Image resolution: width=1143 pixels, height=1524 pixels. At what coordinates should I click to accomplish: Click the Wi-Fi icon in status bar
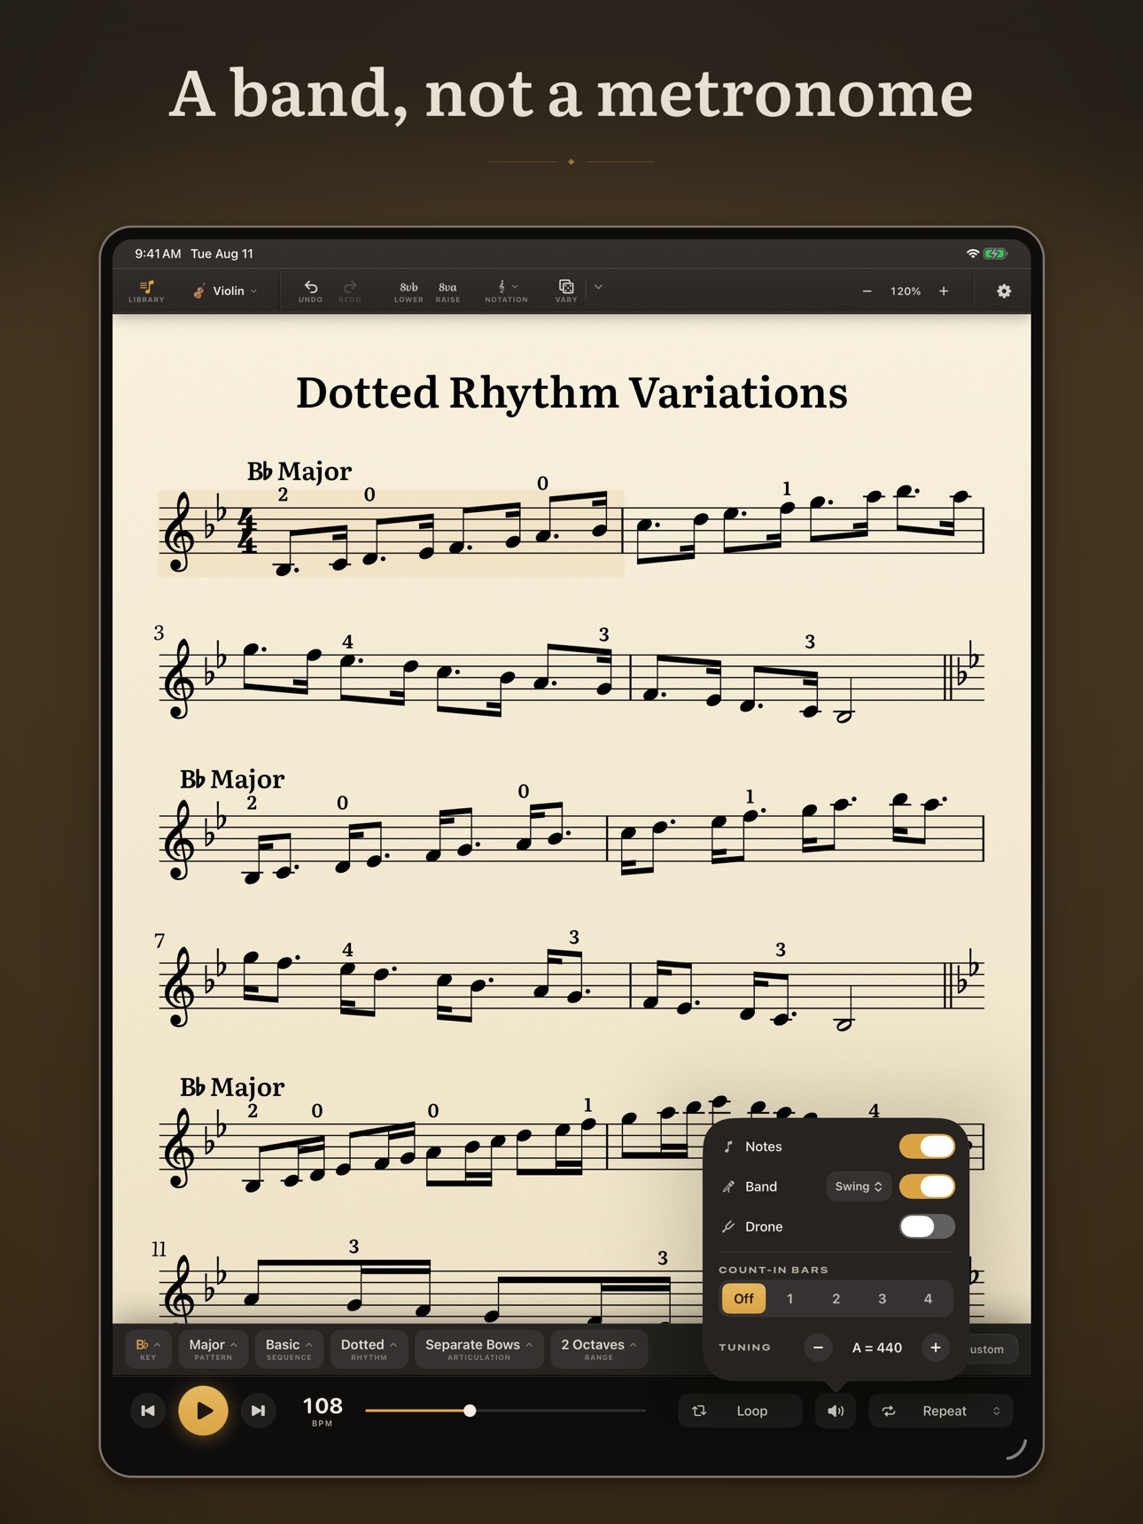click(x=972, y=253)
